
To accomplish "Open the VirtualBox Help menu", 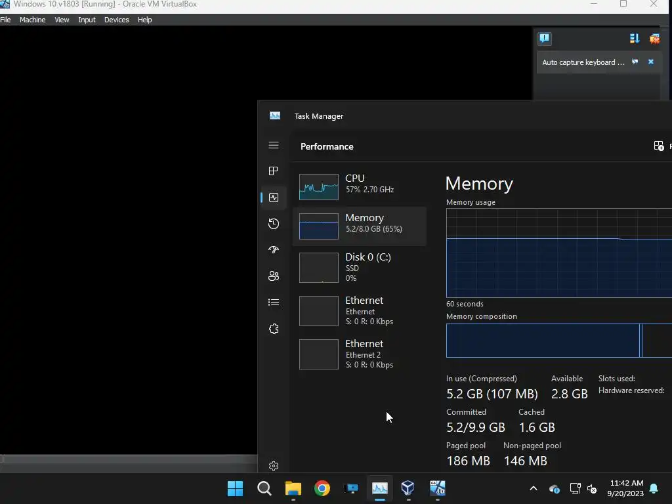I will 145,20.
